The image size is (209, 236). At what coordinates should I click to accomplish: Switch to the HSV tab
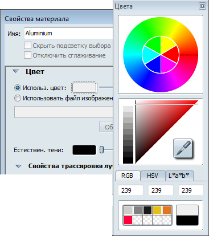coord(153,176)
